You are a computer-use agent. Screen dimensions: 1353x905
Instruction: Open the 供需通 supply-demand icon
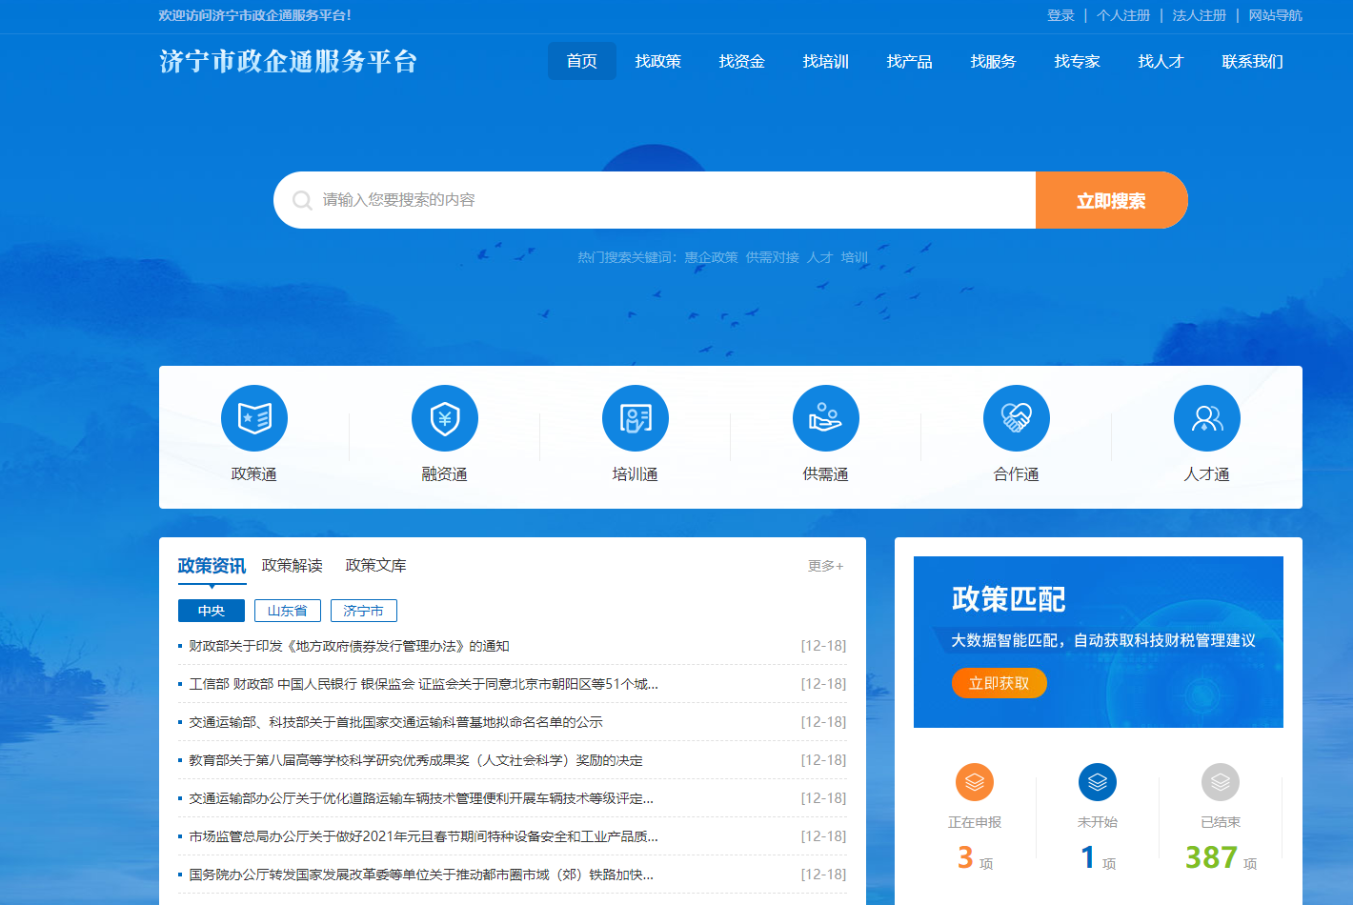pyautogui.click(x=826, y=418)
